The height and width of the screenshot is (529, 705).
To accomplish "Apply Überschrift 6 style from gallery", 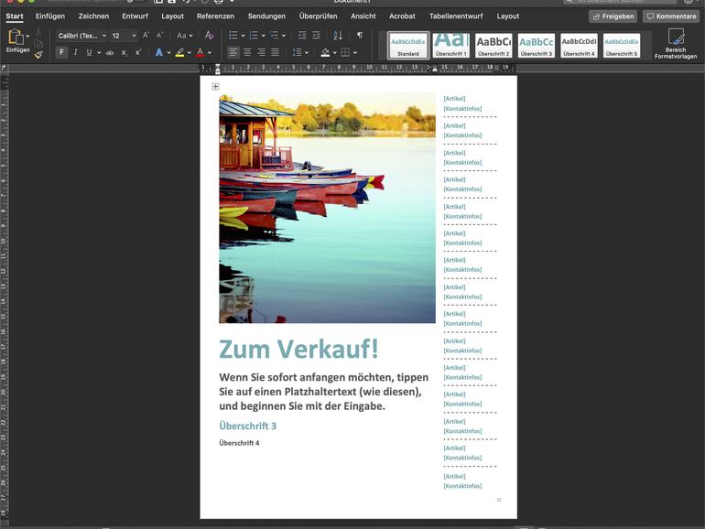I will 622,46.
